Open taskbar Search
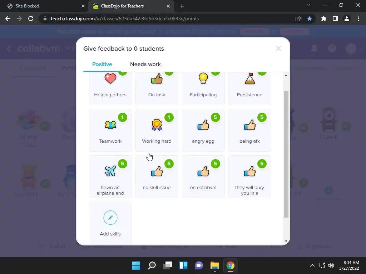 point(152,265)
